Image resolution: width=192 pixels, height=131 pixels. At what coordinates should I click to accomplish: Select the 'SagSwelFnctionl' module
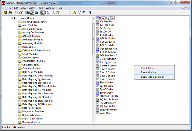(108, 110)
